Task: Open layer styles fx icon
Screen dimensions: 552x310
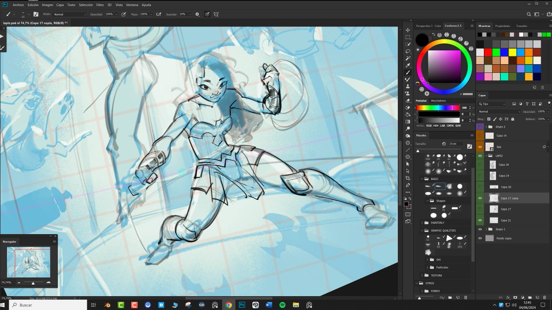Action: point(508,297)
